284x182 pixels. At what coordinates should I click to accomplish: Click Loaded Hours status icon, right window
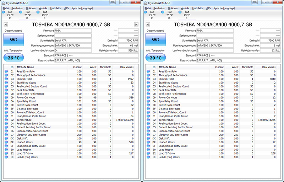click(148, 142)
